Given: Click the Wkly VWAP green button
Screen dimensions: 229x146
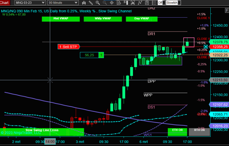Looking at the screenshot, I should 103,19.
